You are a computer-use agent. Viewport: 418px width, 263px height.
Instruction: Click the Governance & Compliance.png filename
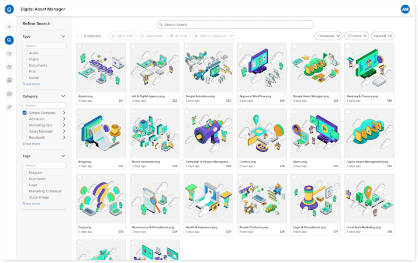click(153, 227)
